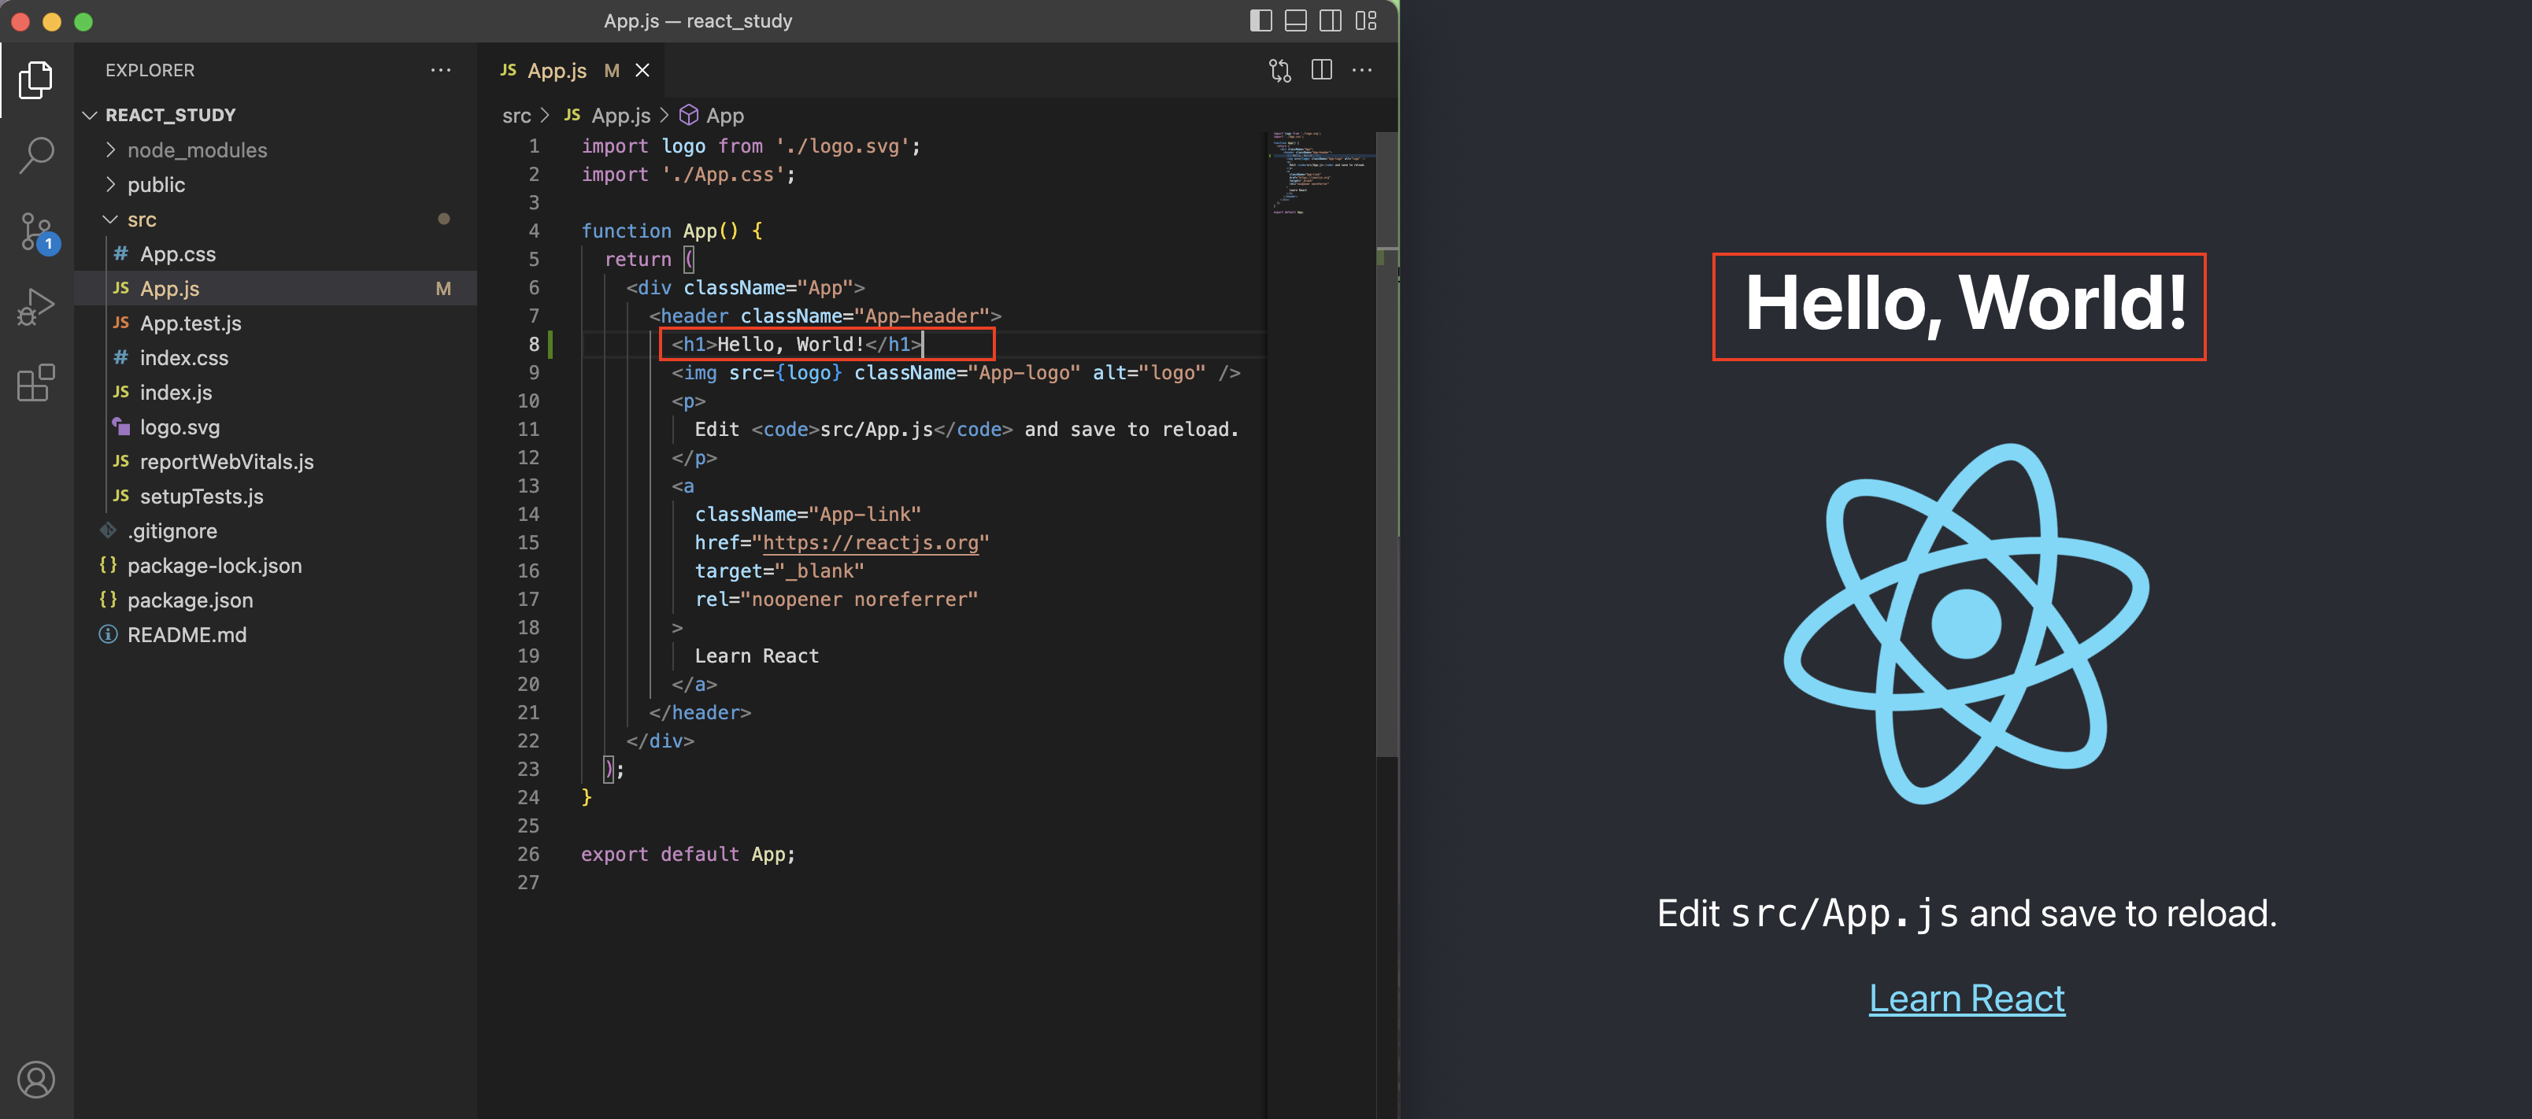
Task: Open changes compare icon in editor toolbar
Action: pos(1279,70)
